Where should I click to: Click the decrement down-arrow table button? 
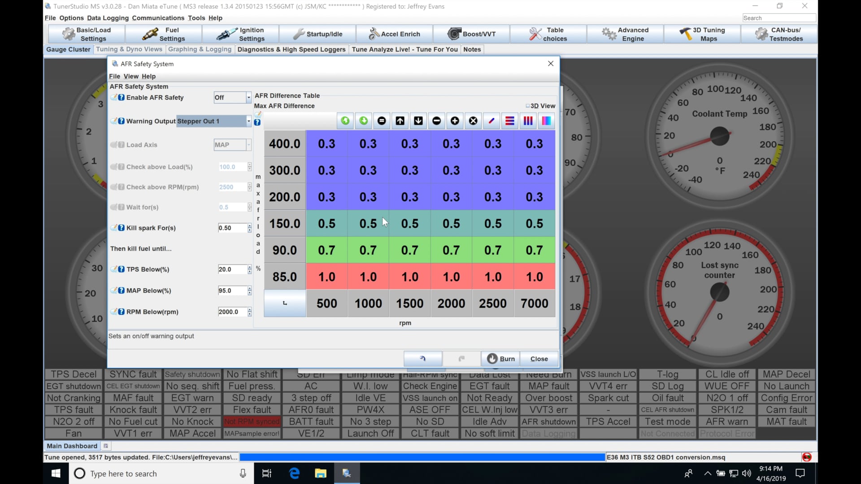[x=418, y=121]
